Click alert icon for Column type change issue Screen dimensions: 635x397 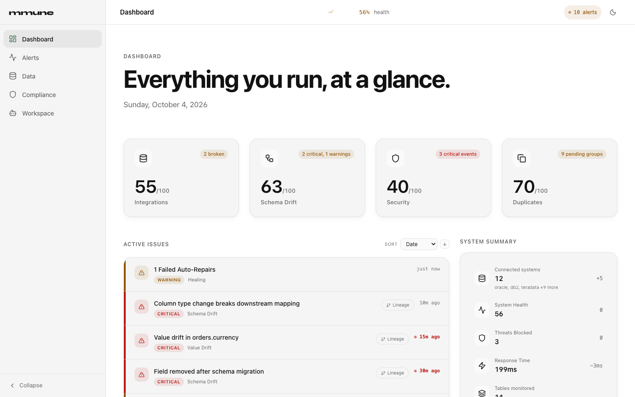tap(142, 307)
